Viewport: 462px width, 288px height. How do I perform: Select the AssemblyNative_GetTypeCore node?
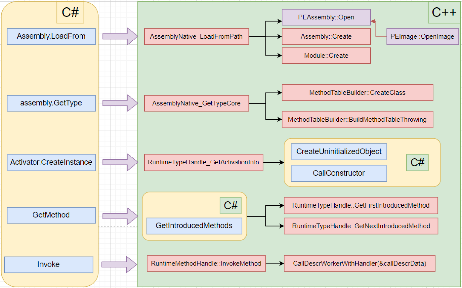(196, 103)
